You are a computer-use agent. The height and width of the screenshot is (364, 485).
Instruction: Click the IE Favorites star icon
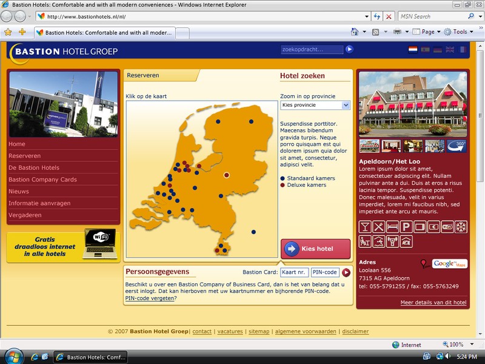[x=8, y=32]
